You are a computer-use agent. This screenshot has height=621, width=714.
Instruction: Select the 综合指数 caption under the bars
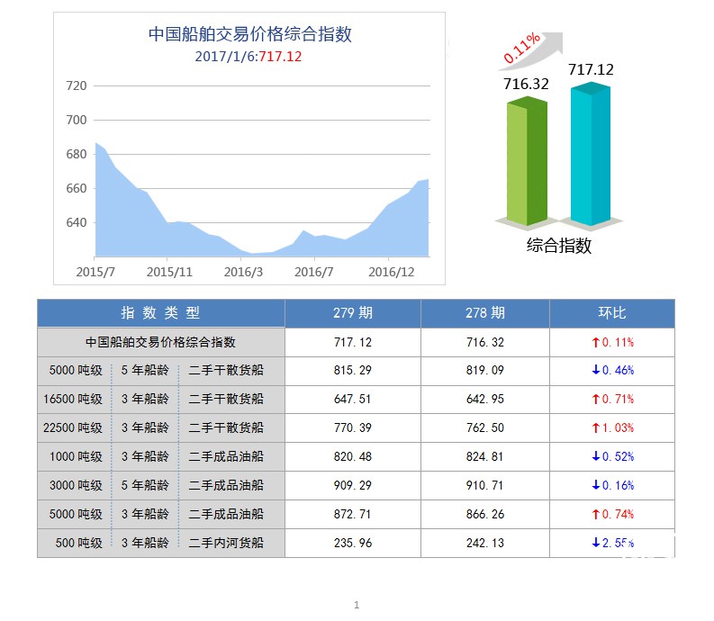(x=559, y=246)
